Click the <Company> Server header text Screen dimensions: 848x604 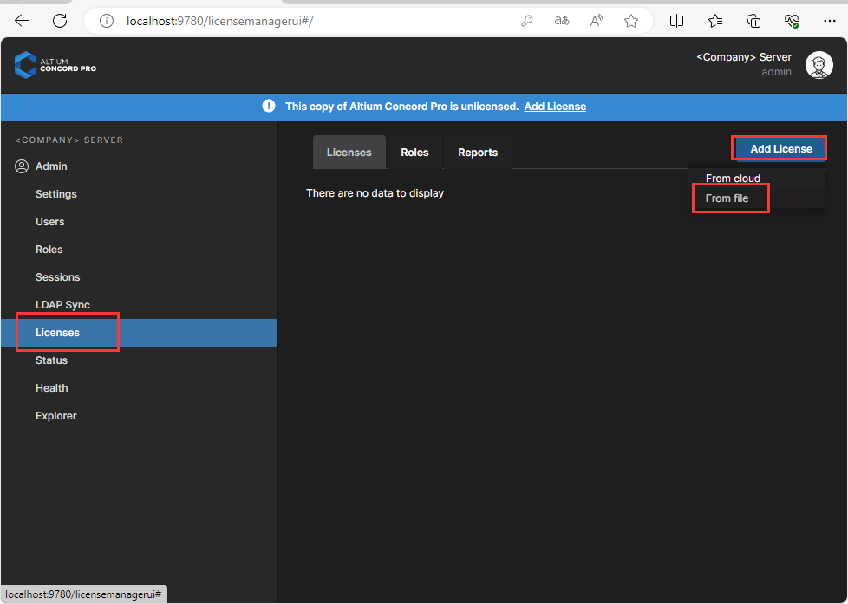744,57
